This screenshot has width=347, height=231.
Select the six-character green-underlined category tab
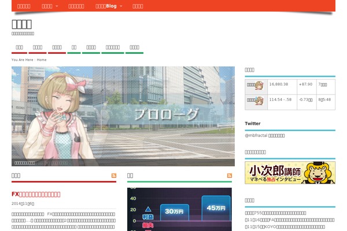pos(113,47)
